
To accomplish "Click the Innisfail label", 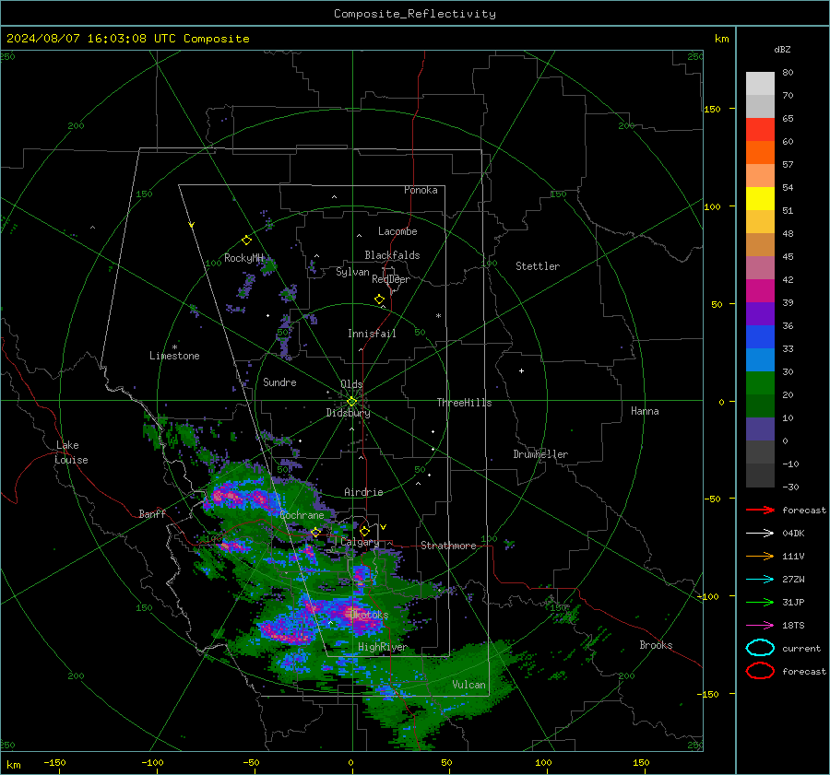I will click(x=372, y=334).
